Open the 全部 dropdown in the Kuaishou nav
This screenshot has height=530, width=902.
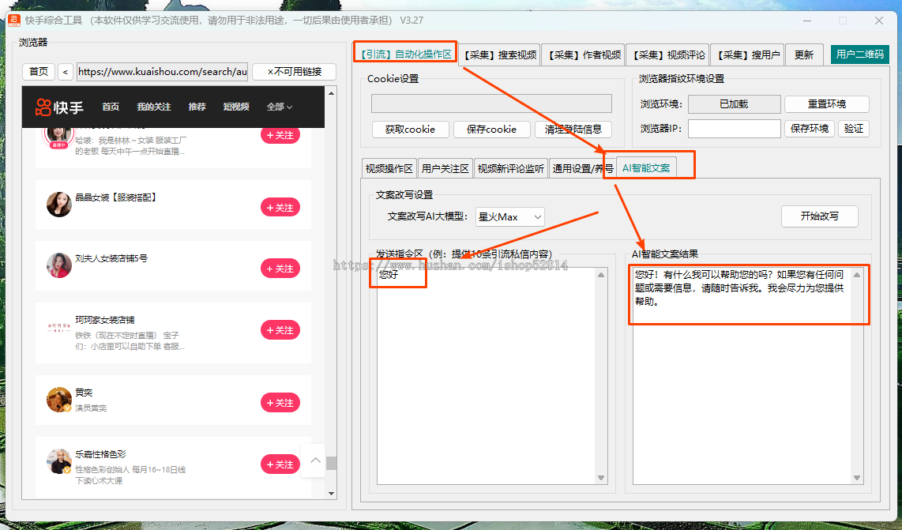tap(280, 107)
